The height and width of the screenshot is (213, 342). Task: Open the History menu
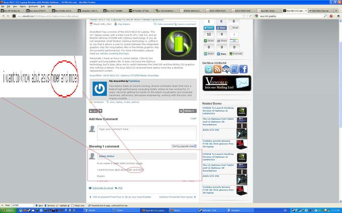tap(23, 7)
